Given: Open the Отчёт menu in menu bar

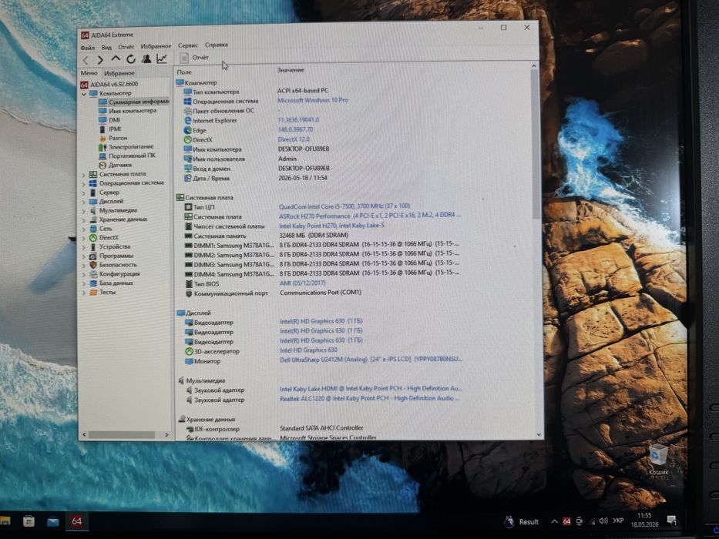Looking at the screenshot, I should click(x=126, y=47).
